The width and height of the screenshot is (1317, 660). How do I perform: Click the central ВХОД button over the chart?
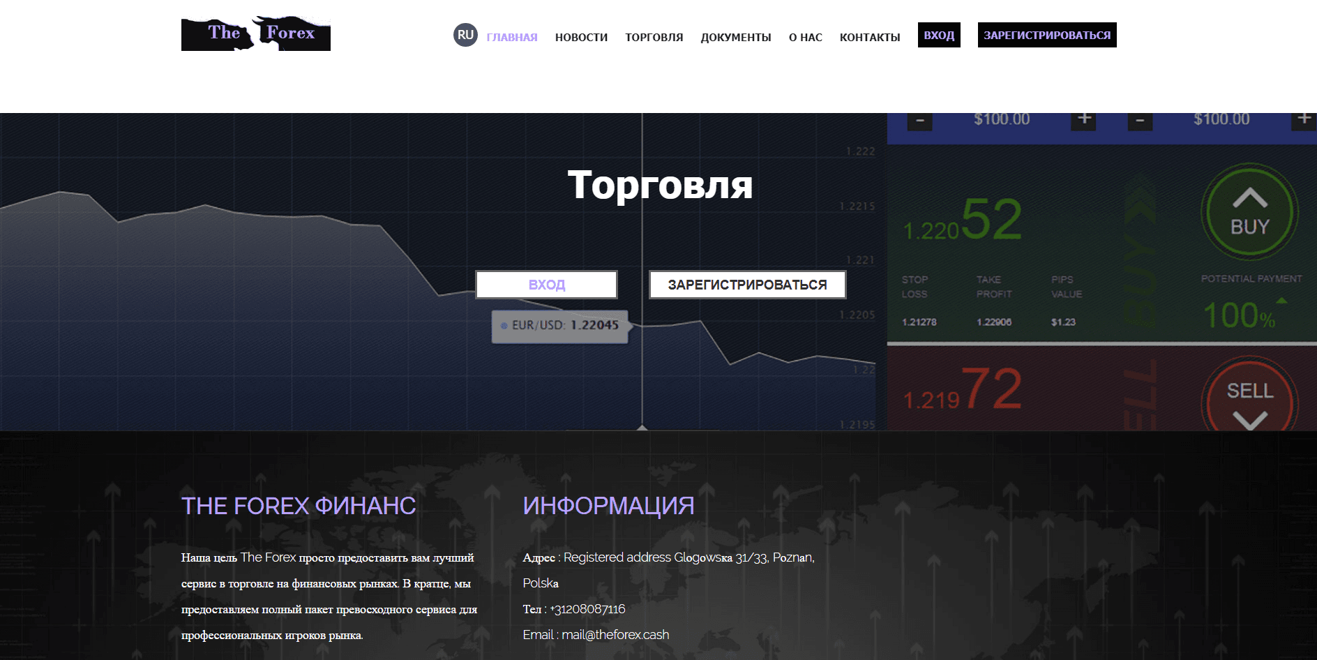coord(546,284)
